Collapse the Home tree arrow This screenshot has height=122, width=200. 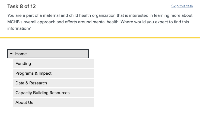tap(11, 54)
